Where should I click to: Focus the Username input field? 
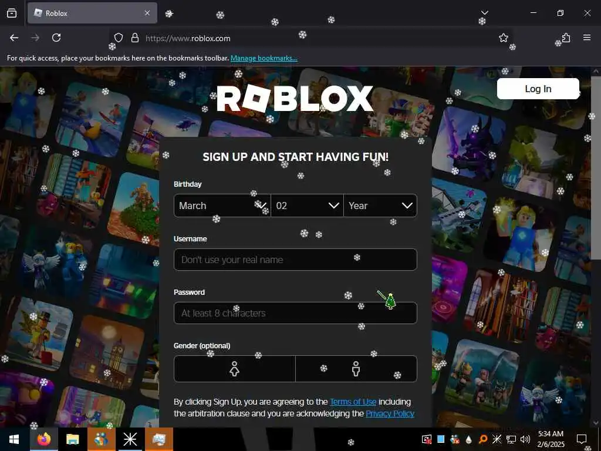click(x=295, y=260)
